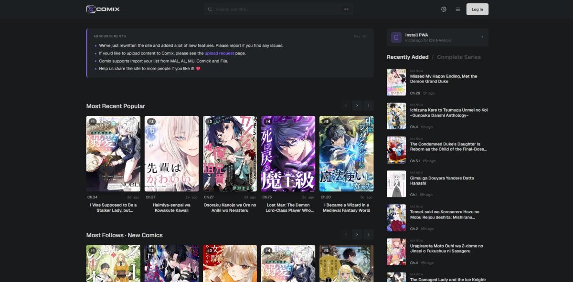
Task: Open Gimai ga Douyara Yandere Datta Hanashi
Action: coord(442,180)
